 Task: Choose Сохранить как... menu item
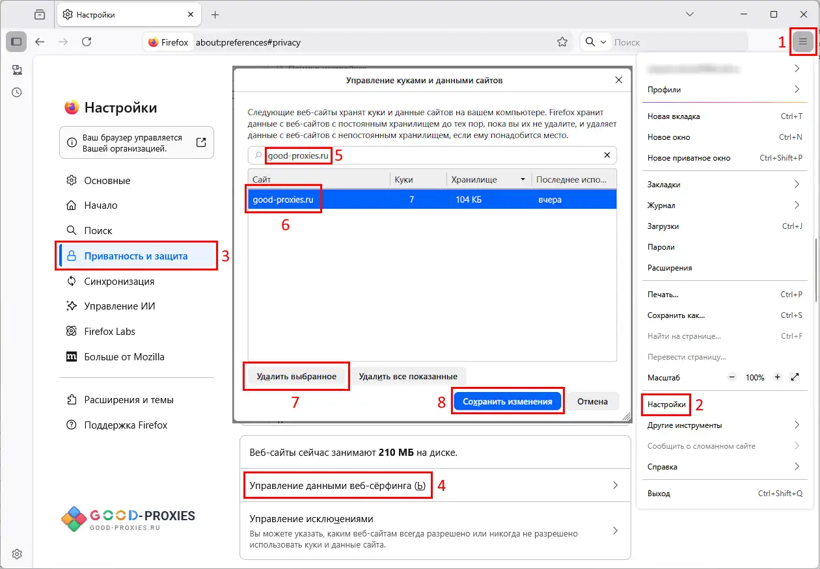[725, 315]
